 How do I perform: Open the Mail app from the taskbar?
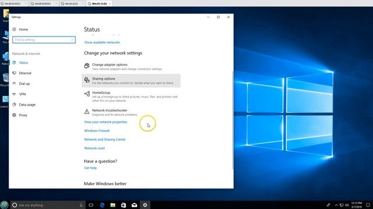pos(135,205)
